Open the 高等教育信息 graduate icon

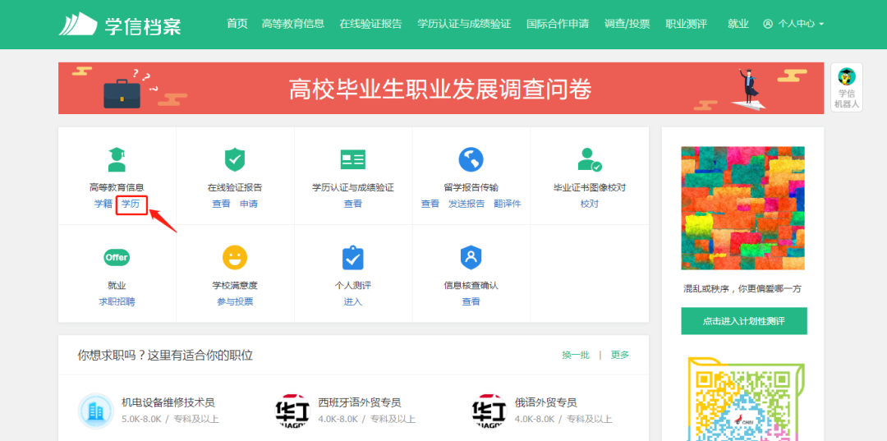coord(117,159)
